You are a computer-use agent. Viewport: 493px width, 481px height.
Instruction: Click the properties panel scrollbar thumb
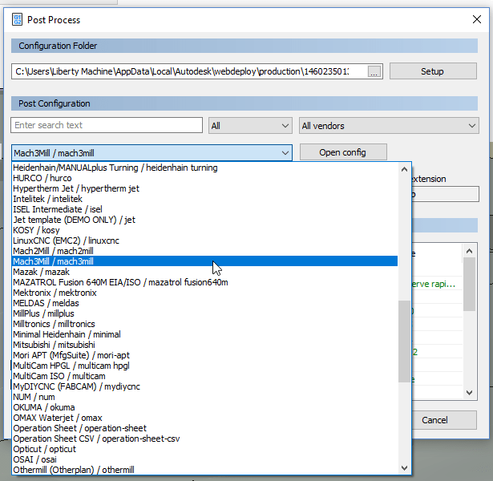469,285
